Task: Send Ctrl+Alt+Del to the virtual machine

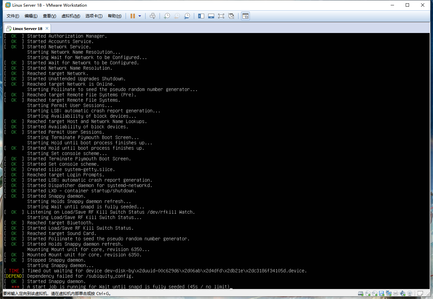Action: pyautogui.click(x=153, y=16)
